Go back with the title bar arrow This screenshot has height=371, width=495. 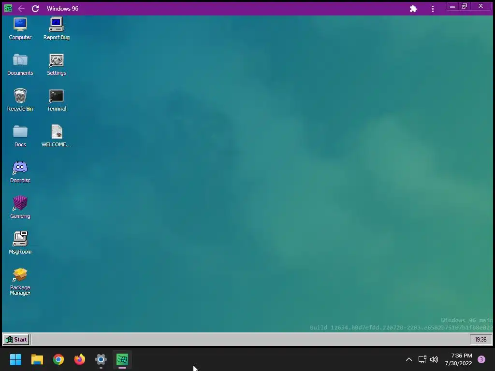(x=21, y=9)
